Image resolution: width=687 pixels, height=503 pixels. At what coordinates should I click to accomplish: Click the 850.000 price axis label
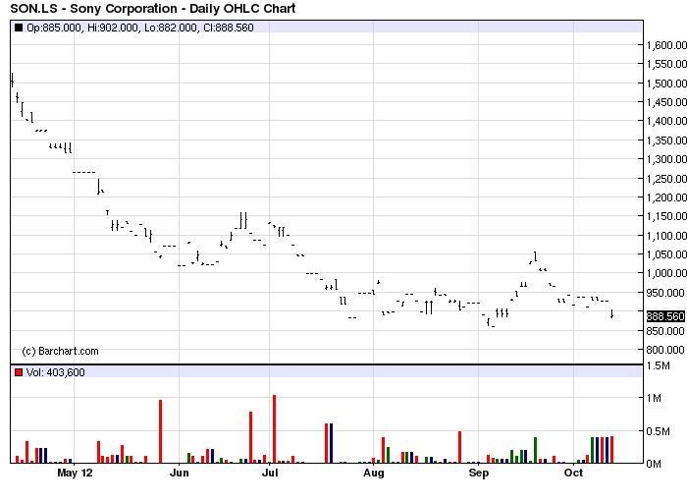[665, 331]
